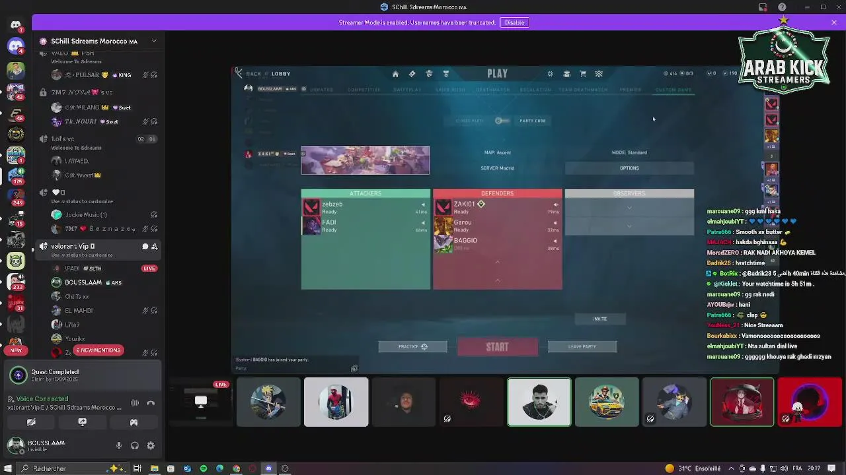Change Valorant SERVER Madrid setting
The height and width of the screenshot is (475, 846).
coord(497,168)
